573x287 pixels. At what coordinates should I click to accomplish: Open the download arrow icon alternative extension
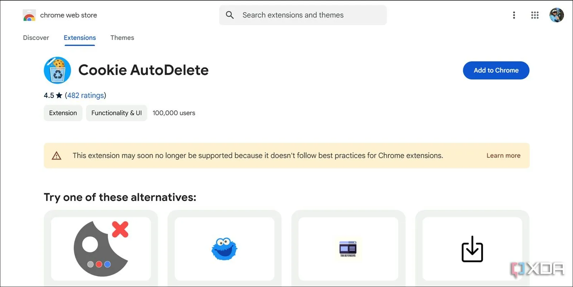[472, 249]
